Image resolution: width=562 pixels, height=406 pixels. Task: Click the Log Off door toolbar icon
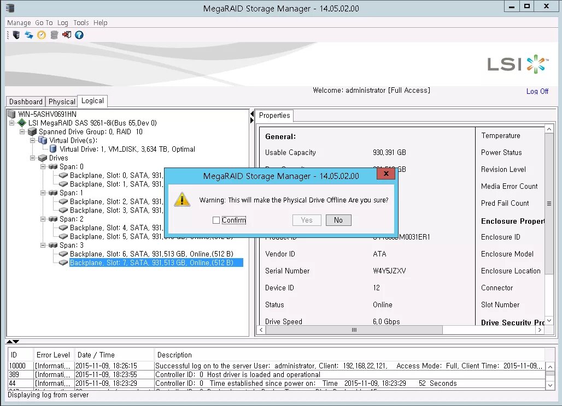[67, 35]
